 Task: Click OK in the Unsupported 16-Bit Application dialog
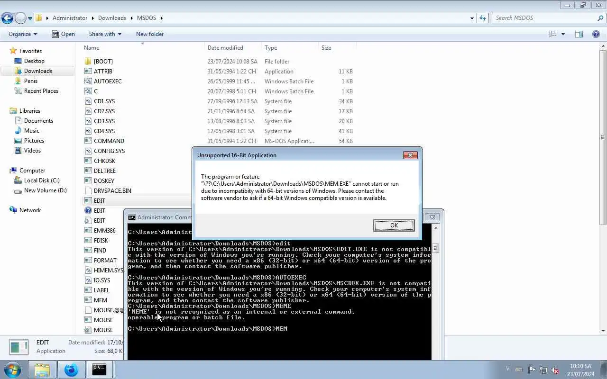[x=394, y=226]
